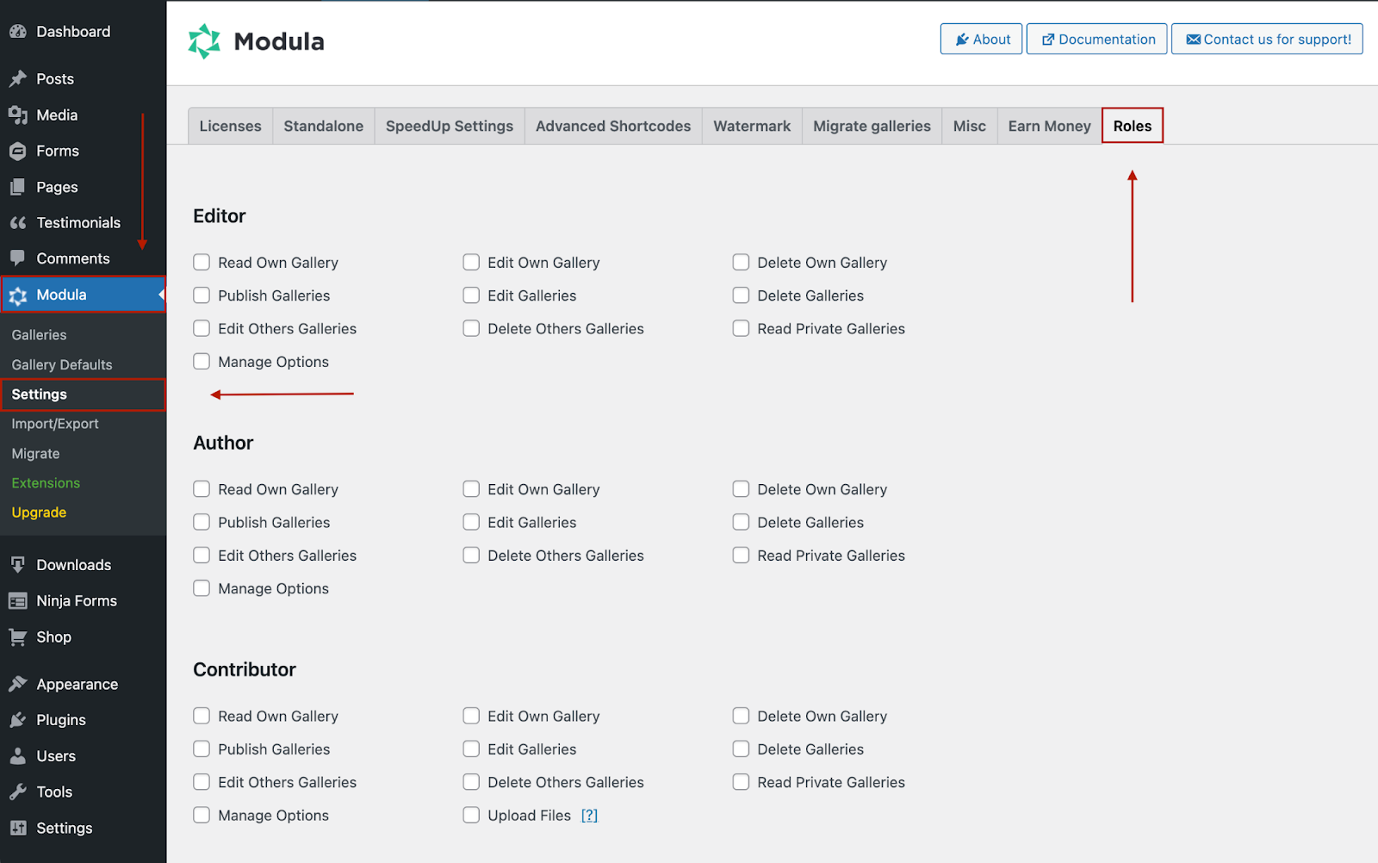Toggle Contributor Delete Own Gallery checkbox
This screenshot has width=1378, height=863.
[x=741, y=716]
